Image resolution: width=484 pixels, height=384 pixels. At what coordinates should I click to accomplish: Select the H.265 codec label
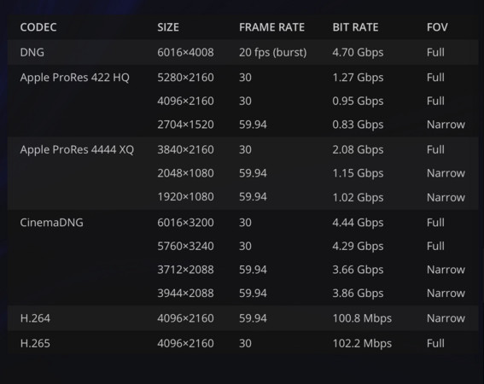pos(35,343)
